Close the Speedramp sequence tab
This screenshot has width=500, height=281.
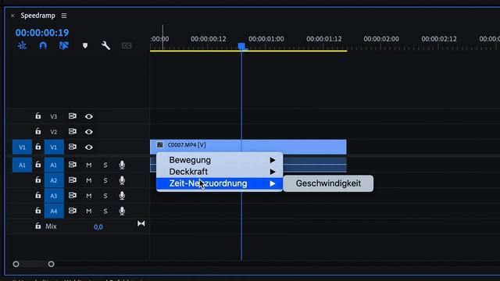(x=12, y=16)
